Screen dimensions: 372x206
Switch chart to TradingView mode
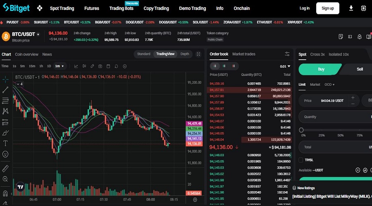(165, 54)
